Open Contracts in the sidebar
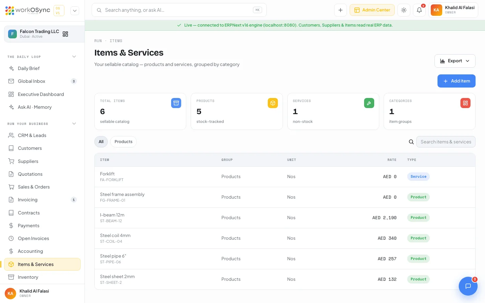Image resolution: width=485 pixels, height=303 pixels. tap(42, 213)
